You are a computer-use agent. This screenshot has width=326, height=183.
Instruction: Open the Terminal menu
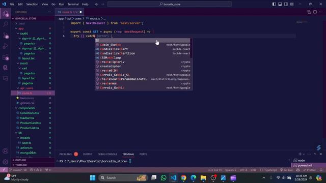[x=73, y=4]
